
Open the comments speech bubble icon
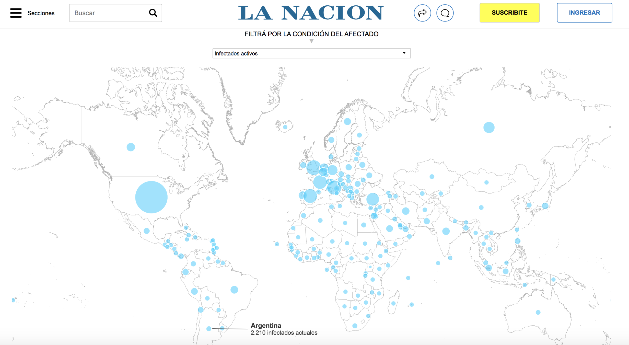445,13
